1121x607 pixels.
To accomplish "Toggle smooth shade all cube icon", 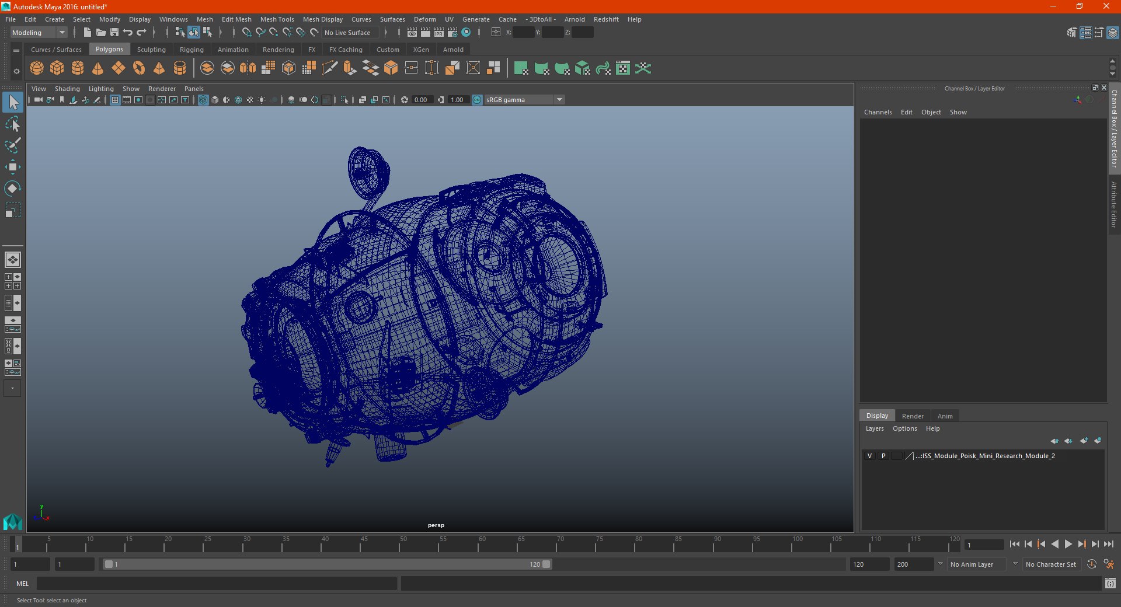I will 215,100.
